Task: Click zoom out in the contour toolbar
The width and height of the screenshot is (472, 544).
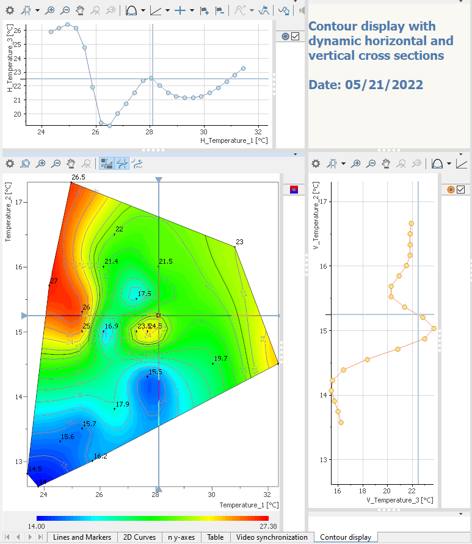Action: 56,163
